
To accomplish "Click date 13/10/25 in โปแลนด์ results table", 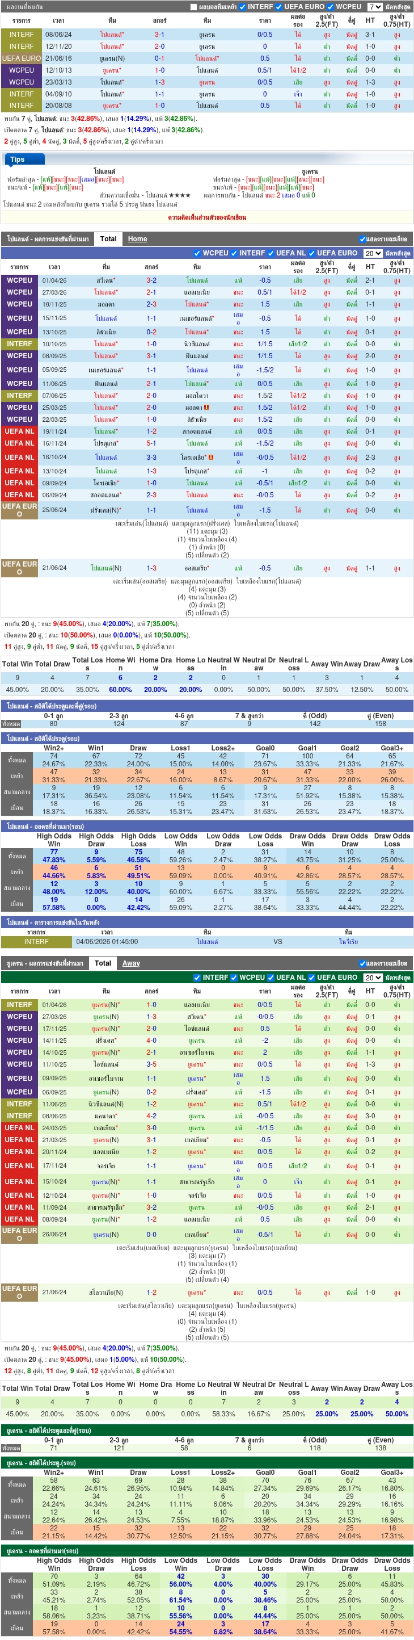I will pyautogui.click(x=54, y=332).
